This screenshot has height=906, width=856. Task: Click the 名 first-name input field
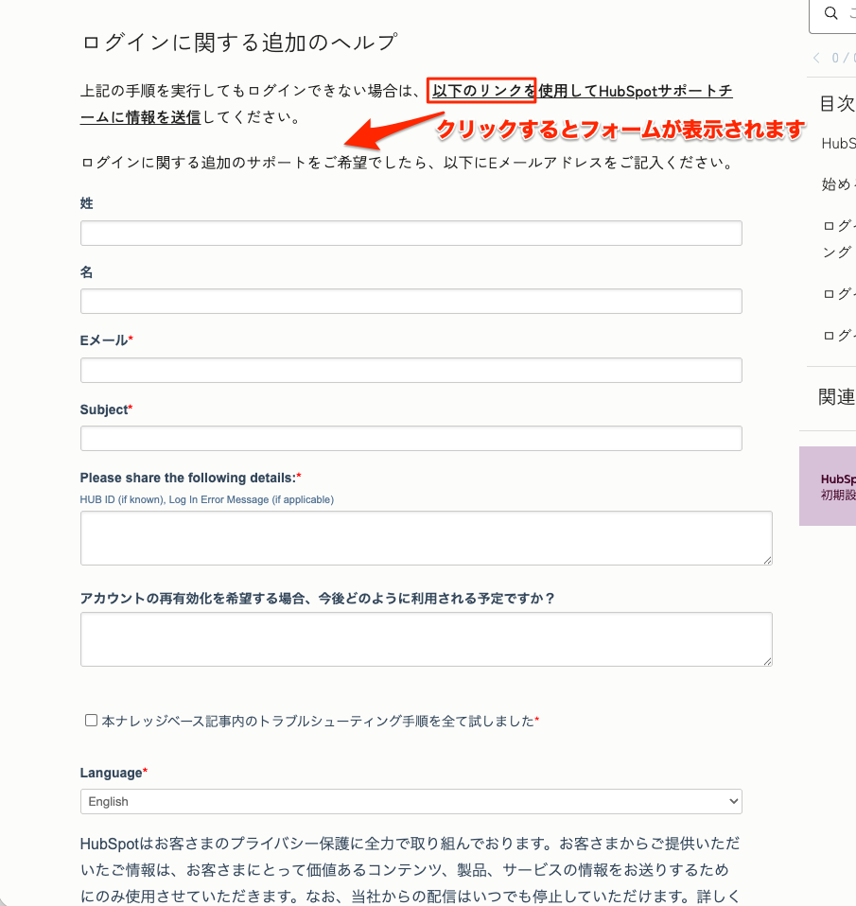(x=411, y=301)
